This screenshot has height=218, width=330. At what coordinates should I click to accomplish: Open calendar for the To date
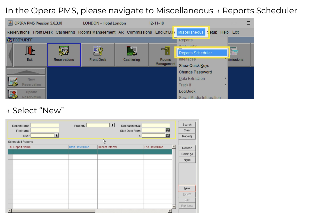pyautogui.click(x=168, y=136)
